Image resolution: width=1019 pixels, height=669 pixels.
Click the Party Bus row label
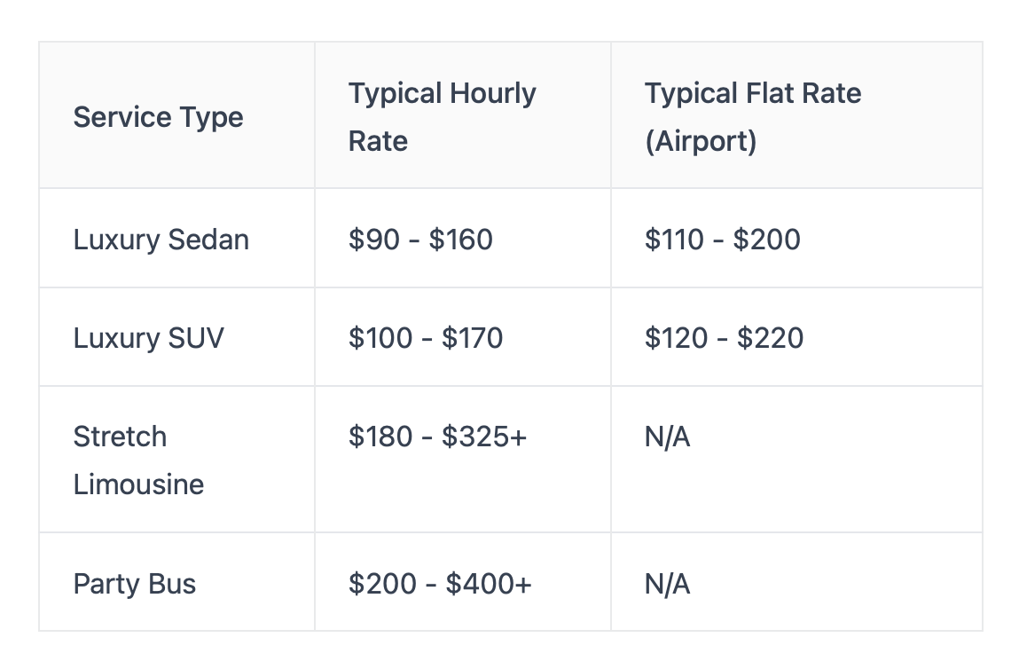click(134, 584)
